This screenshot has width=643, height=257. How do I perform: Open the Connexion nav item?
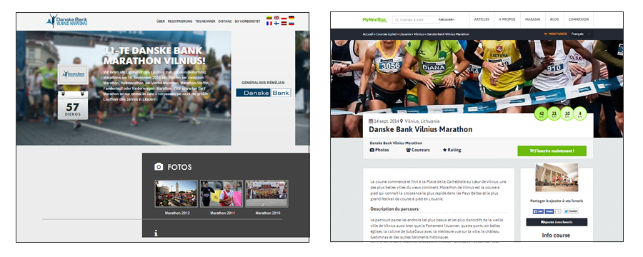point(578,19)
